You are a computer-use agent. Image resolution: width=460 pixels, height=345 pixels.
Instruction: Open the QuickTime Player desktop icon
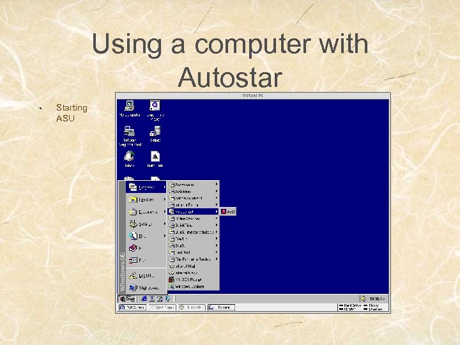point(155,110)
